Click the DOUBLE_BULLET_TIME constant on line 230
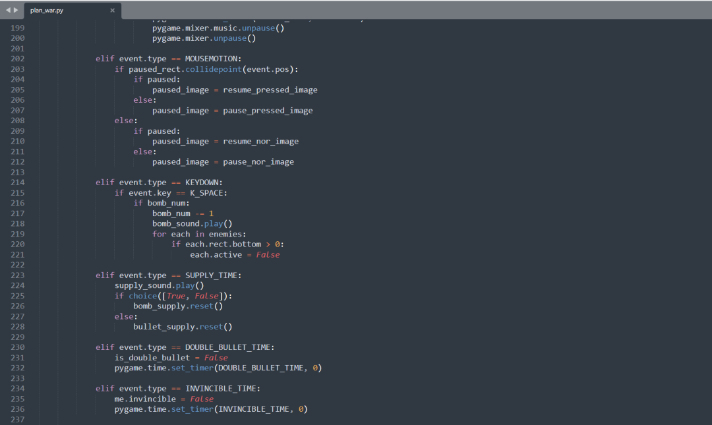This screenshot has height=425, width=712. tap(227, 347)
